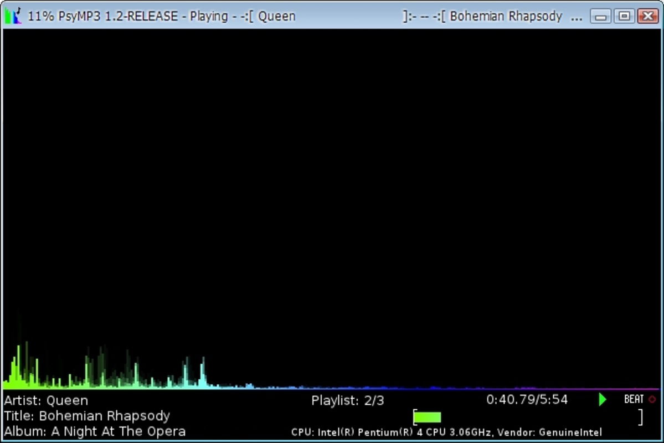664x443 pixels.
Task: Click the green play indicator icon
Action: click(603, 399)
